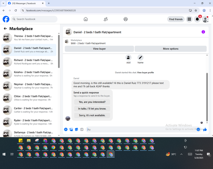
Task: Open Sticky Notes from the taskbar
Action: point(20,141)
